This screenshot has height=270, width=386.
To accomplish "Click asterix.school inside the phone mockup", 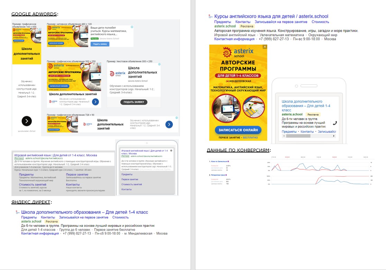I will click(x=292, y=114).
